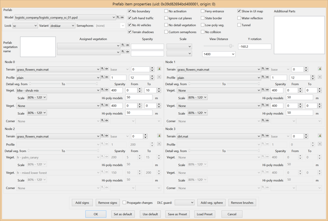Click the X icon on Node 0 Profile row

pyautogui.click(x=159, y=77)
